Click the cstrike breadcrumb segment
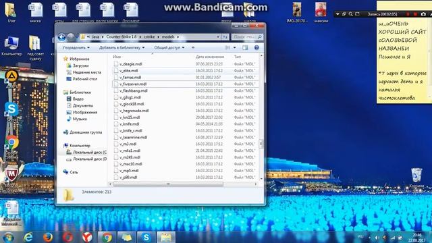 point(149,36)
